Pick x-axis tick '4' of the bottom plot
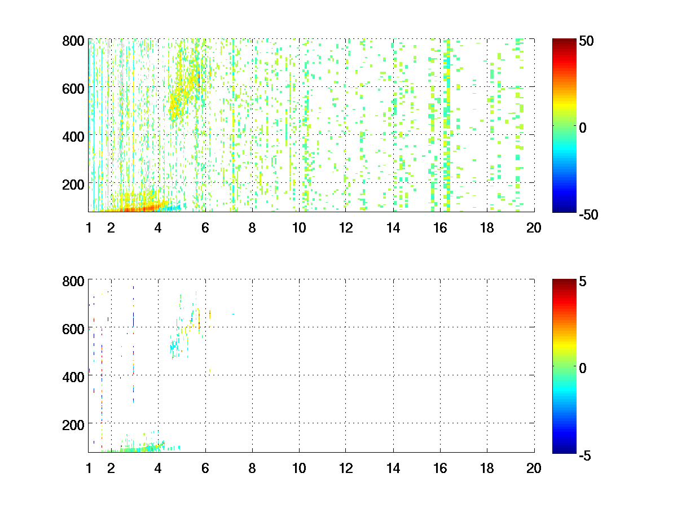The height and width of the screenshot is (508, 677). tap(158, 468)
